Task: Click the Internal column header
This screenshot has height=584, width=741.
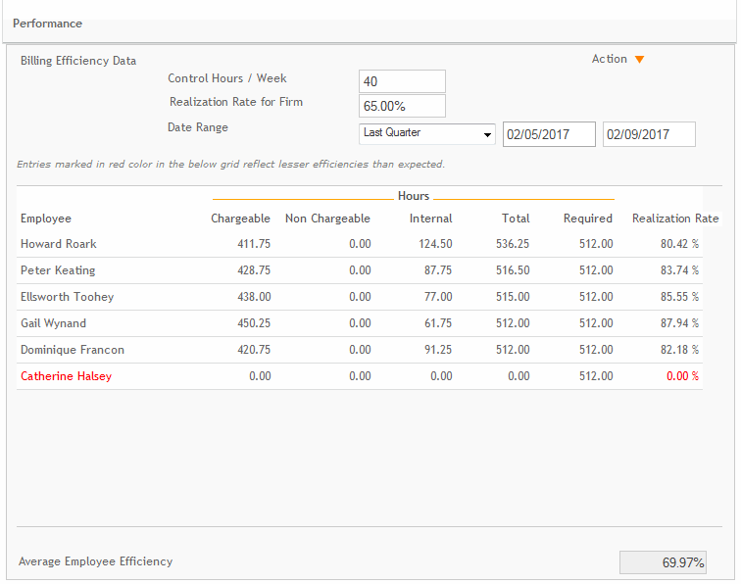Action: coord(430,219)
